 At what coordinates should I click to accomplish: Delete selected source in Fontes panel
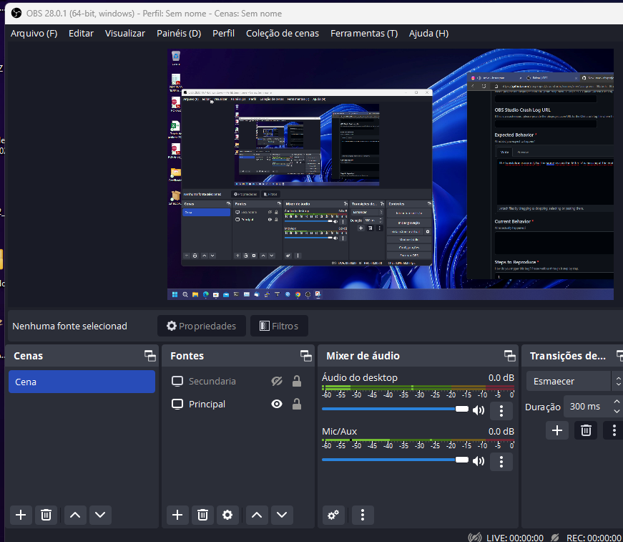pyautogui.click(x=202, y=515)
